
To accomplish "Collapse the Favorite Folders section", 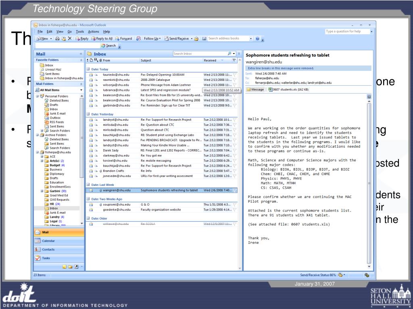I will click(81, 60).
